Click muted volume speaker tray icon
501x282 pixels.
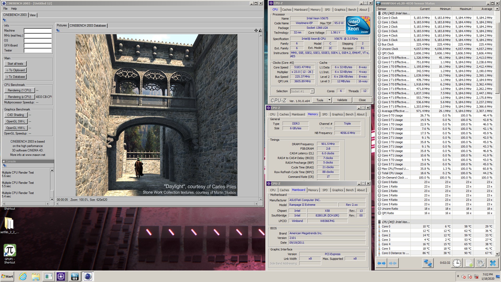tap(464, 277)
